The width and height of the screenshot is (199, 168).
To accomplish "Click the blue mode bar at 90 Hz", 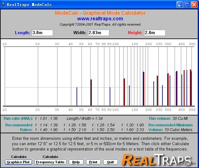I will click(110, 96).
